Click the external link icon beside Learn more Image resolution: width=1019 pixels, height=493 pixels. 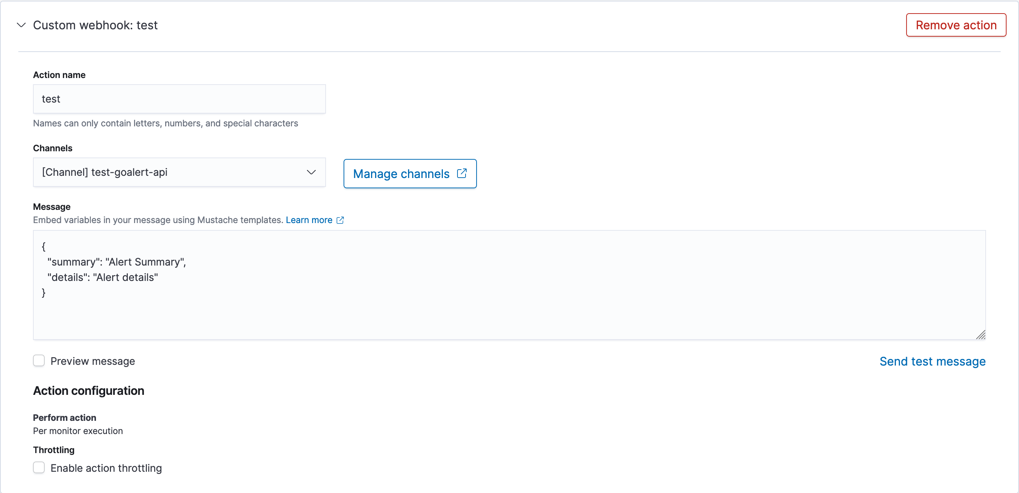[340, 220]
